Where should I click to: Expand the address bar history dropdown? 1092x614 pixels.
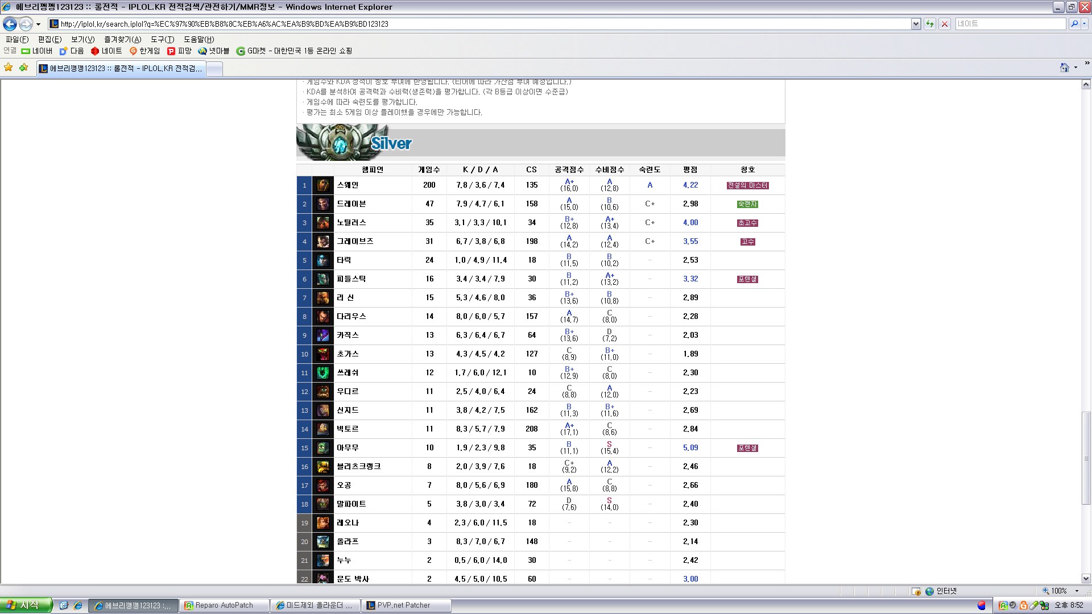tap(916, 24)
